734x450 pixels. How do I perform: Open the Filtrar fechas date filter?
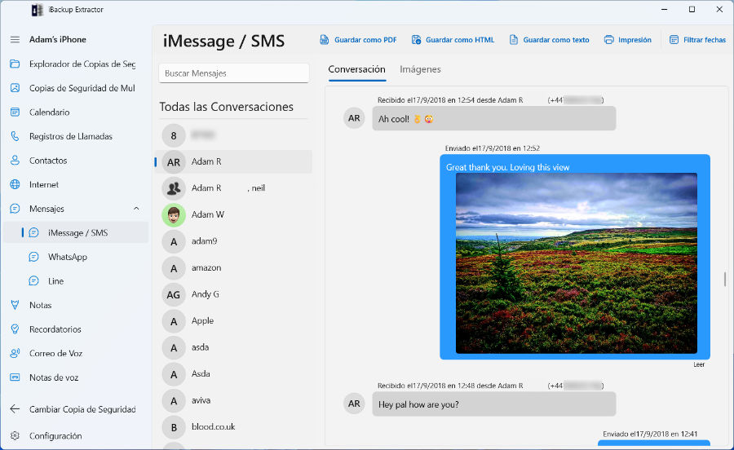[697, 40]
